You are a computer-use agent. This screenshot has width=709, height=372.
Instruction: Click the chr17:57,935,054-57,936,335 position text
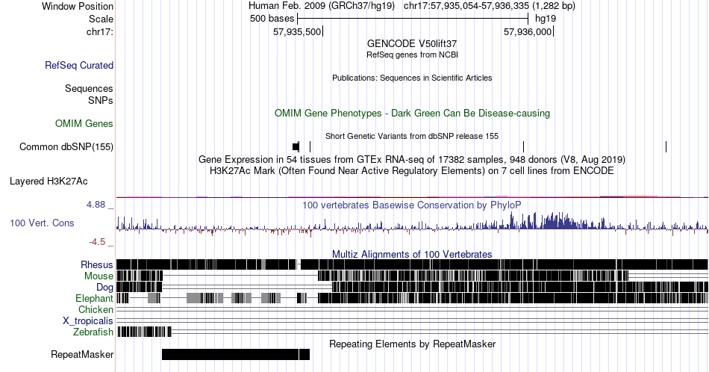pyautogui.click(x=490, y=6)
